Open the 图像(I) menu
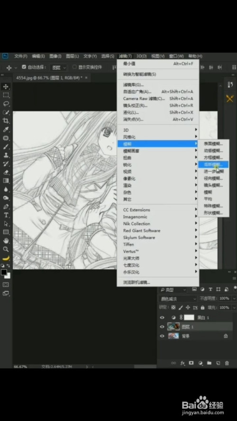 pyautogui.click(x=55, y=56)
